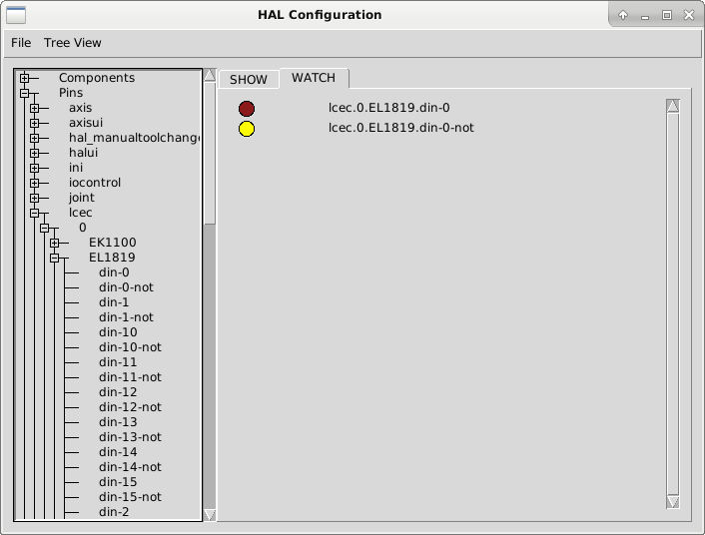Select din-11 in the tree
The height and width of the screenshot is (535, 705).
118,362
